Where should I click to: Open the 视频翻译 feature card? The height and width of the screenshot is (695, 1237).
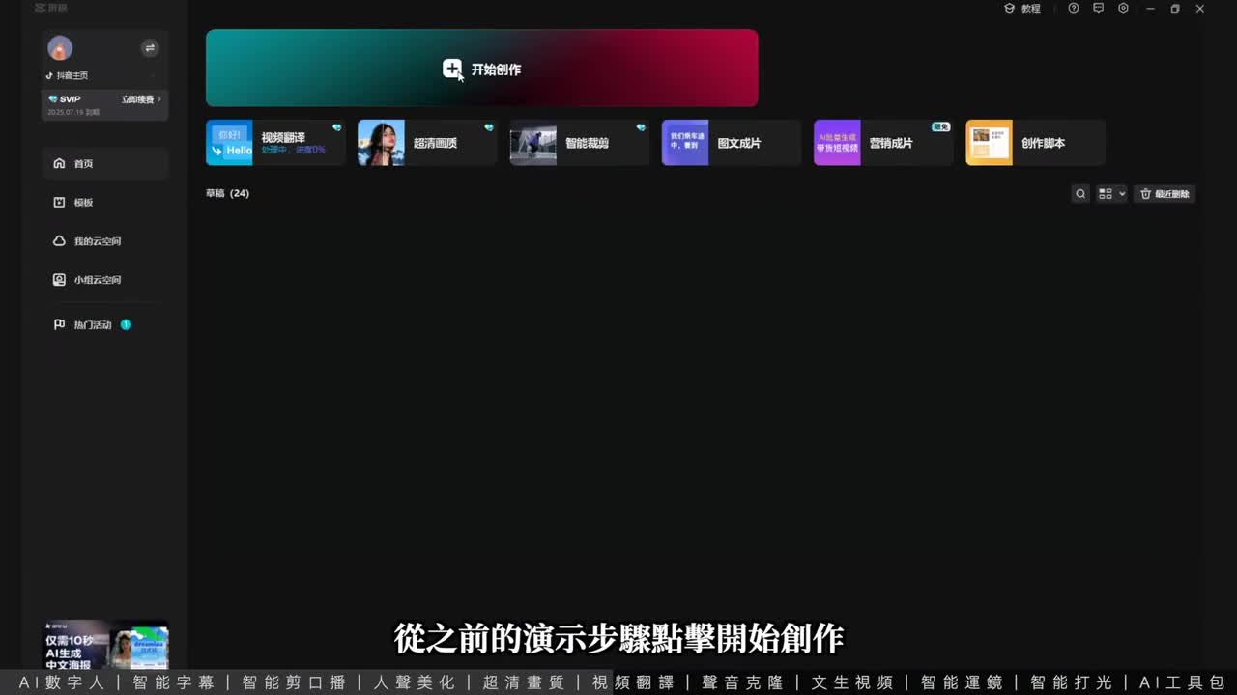pos(275,143)
